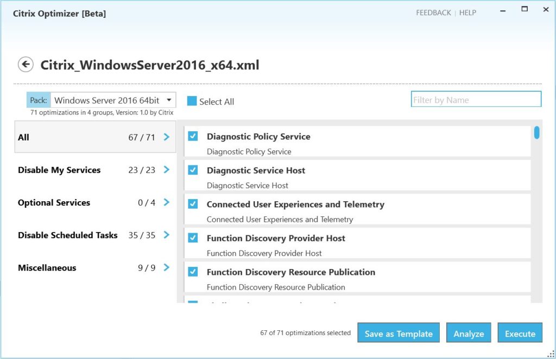Select the Disable My Services group

[95, 170]
